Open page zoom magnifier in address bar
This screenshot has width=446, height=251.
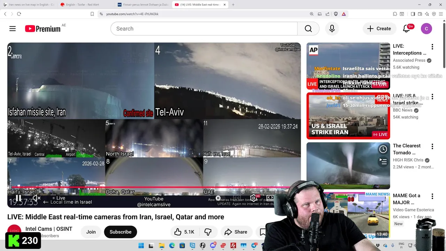coord(312,14)
